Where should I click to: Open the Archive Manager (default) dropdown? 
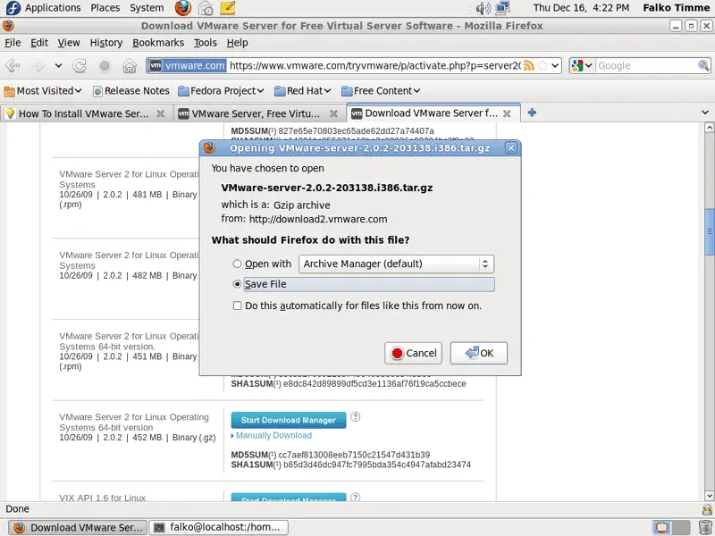pos(396,264)
